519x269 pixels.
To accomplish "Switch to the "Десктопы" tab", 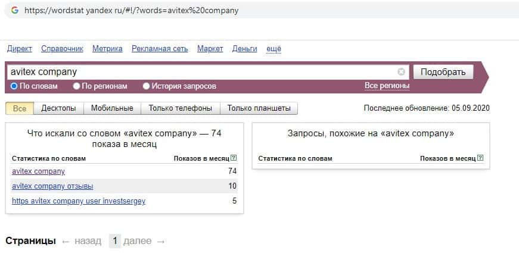I will coord(58,108).
